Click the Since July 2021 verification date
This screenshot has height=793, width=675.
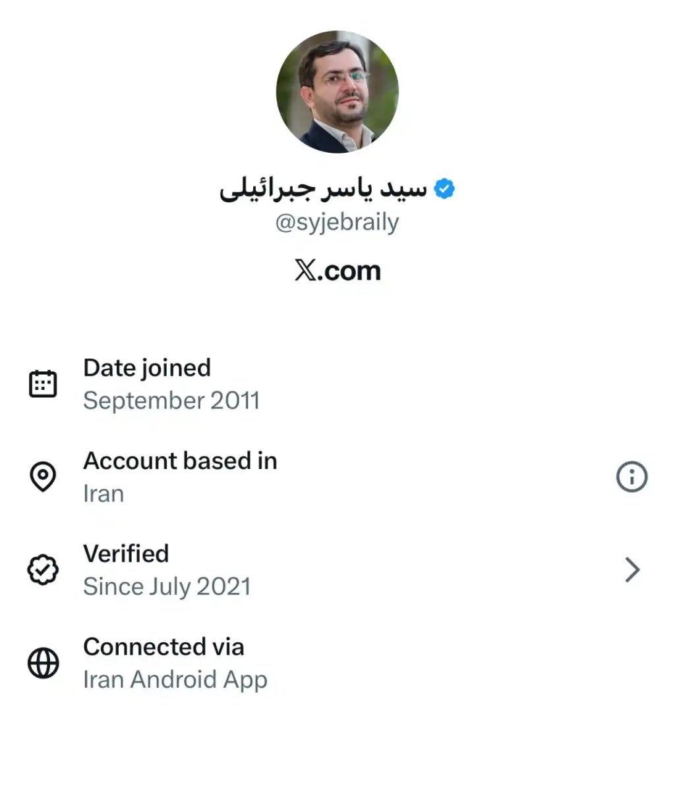click(167, 586)
